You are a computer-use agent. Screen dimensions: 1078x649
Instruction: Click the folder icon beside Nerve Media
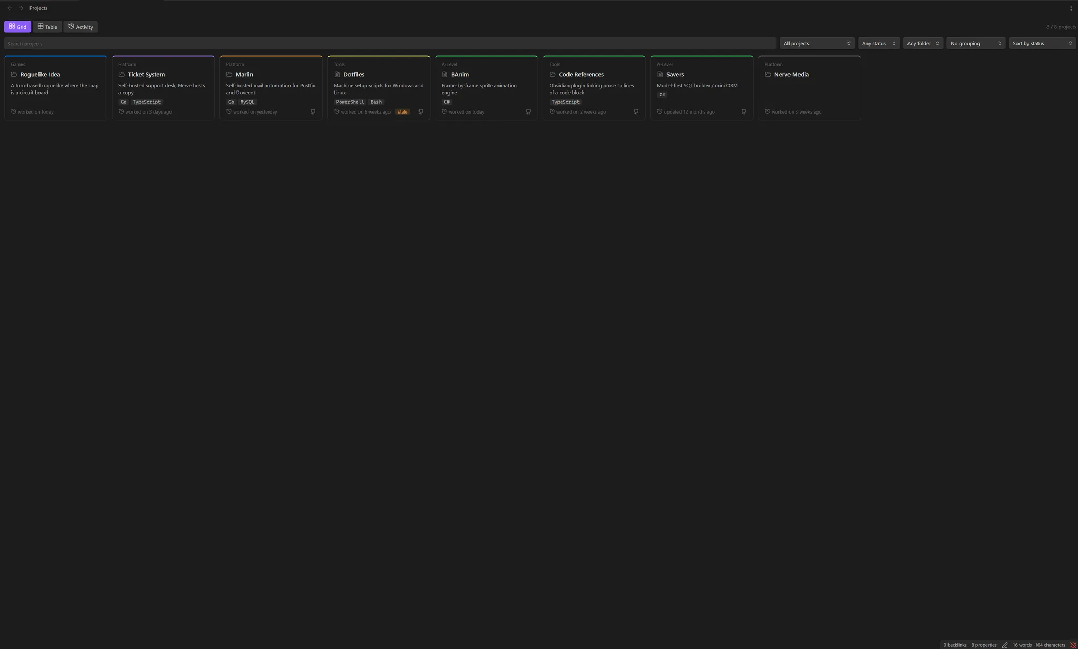768,74
